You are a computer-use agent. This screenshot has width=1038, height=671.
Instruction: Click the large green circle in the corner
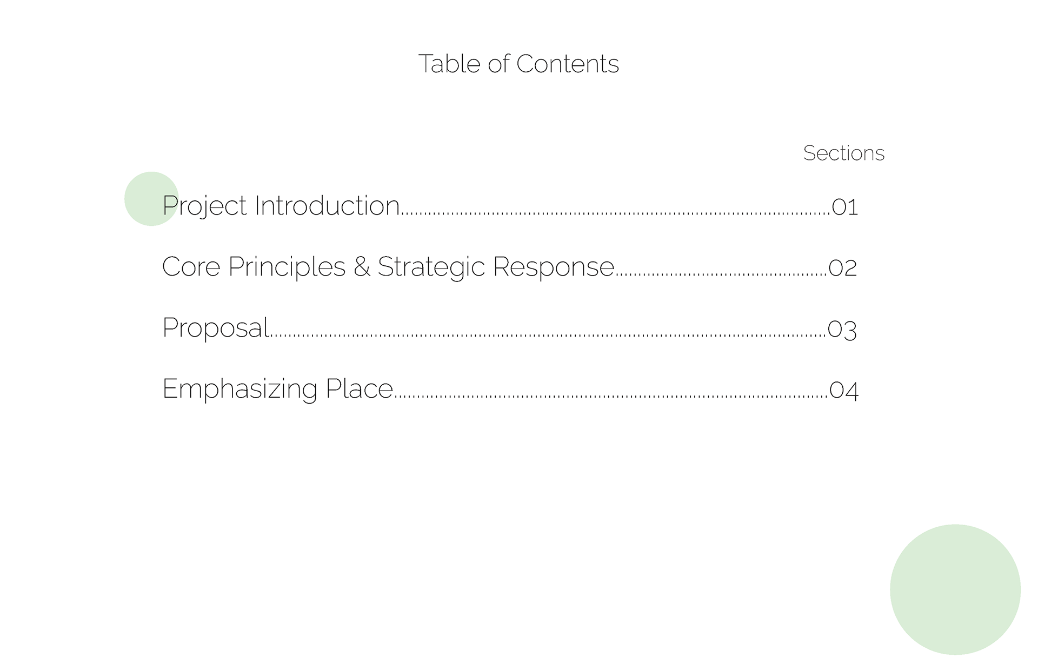click(955, 589)
